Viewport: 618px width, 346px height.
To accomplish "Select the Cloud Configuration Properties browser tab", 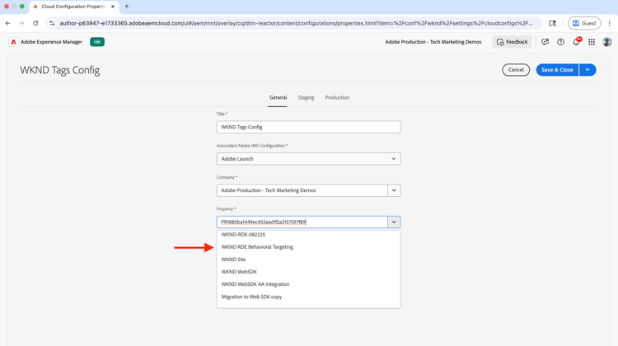I will [x=73, y=7].
